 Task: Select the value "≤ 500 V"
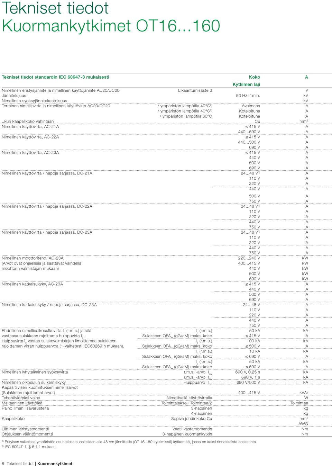[253, 347]
